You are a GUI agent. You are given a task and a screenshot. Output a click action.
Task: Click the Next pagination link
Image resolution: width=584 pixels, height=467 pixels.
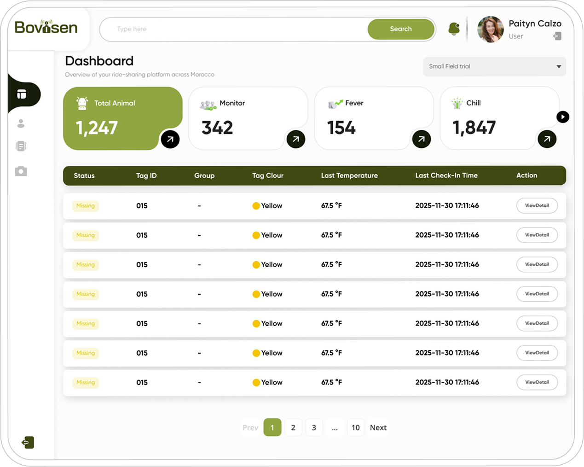(x=378, y=427)
